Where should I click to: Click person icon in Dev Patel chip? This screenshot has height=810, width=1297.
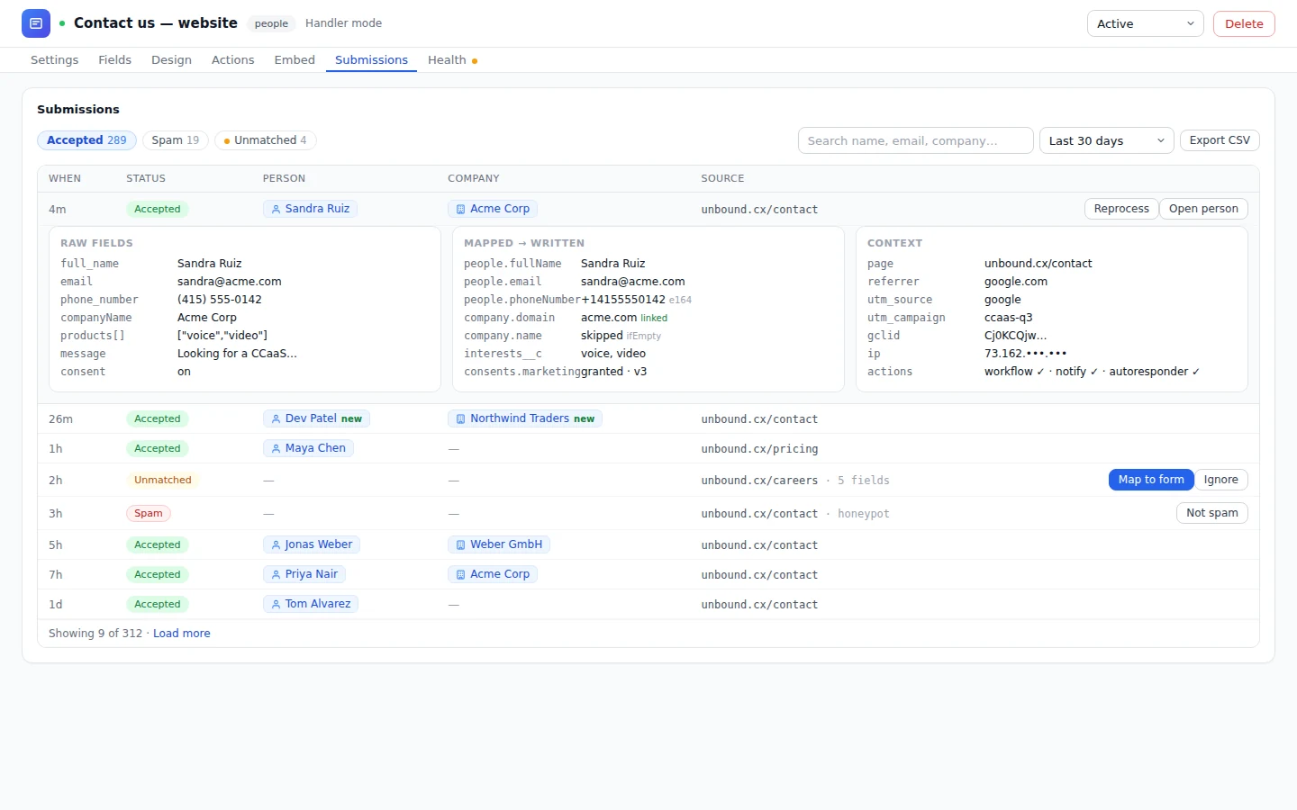(276, 419)
